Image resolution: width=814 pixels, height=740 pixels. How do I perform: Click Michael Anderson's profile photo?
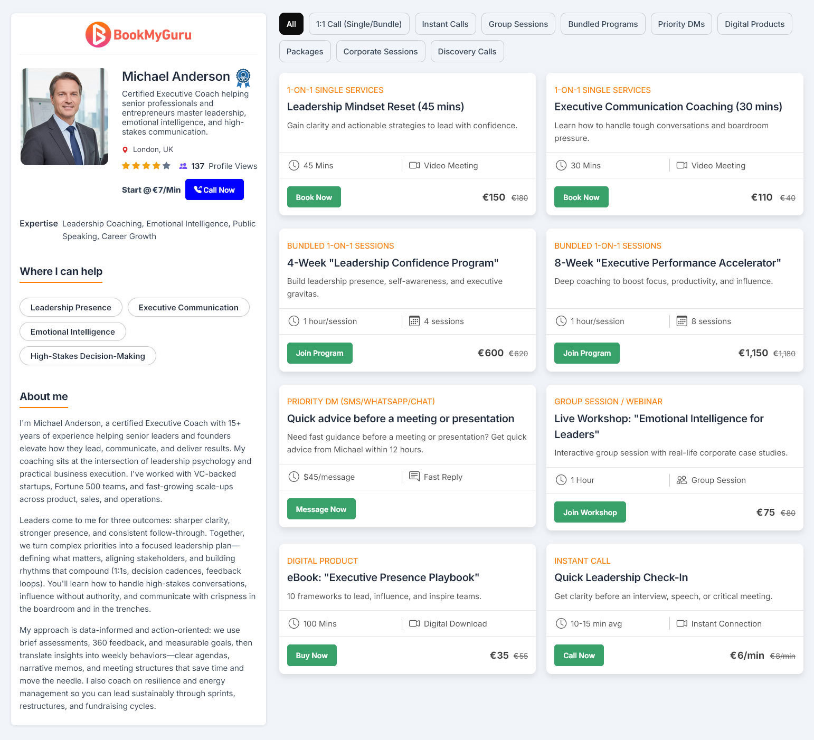tap(64, 117)
